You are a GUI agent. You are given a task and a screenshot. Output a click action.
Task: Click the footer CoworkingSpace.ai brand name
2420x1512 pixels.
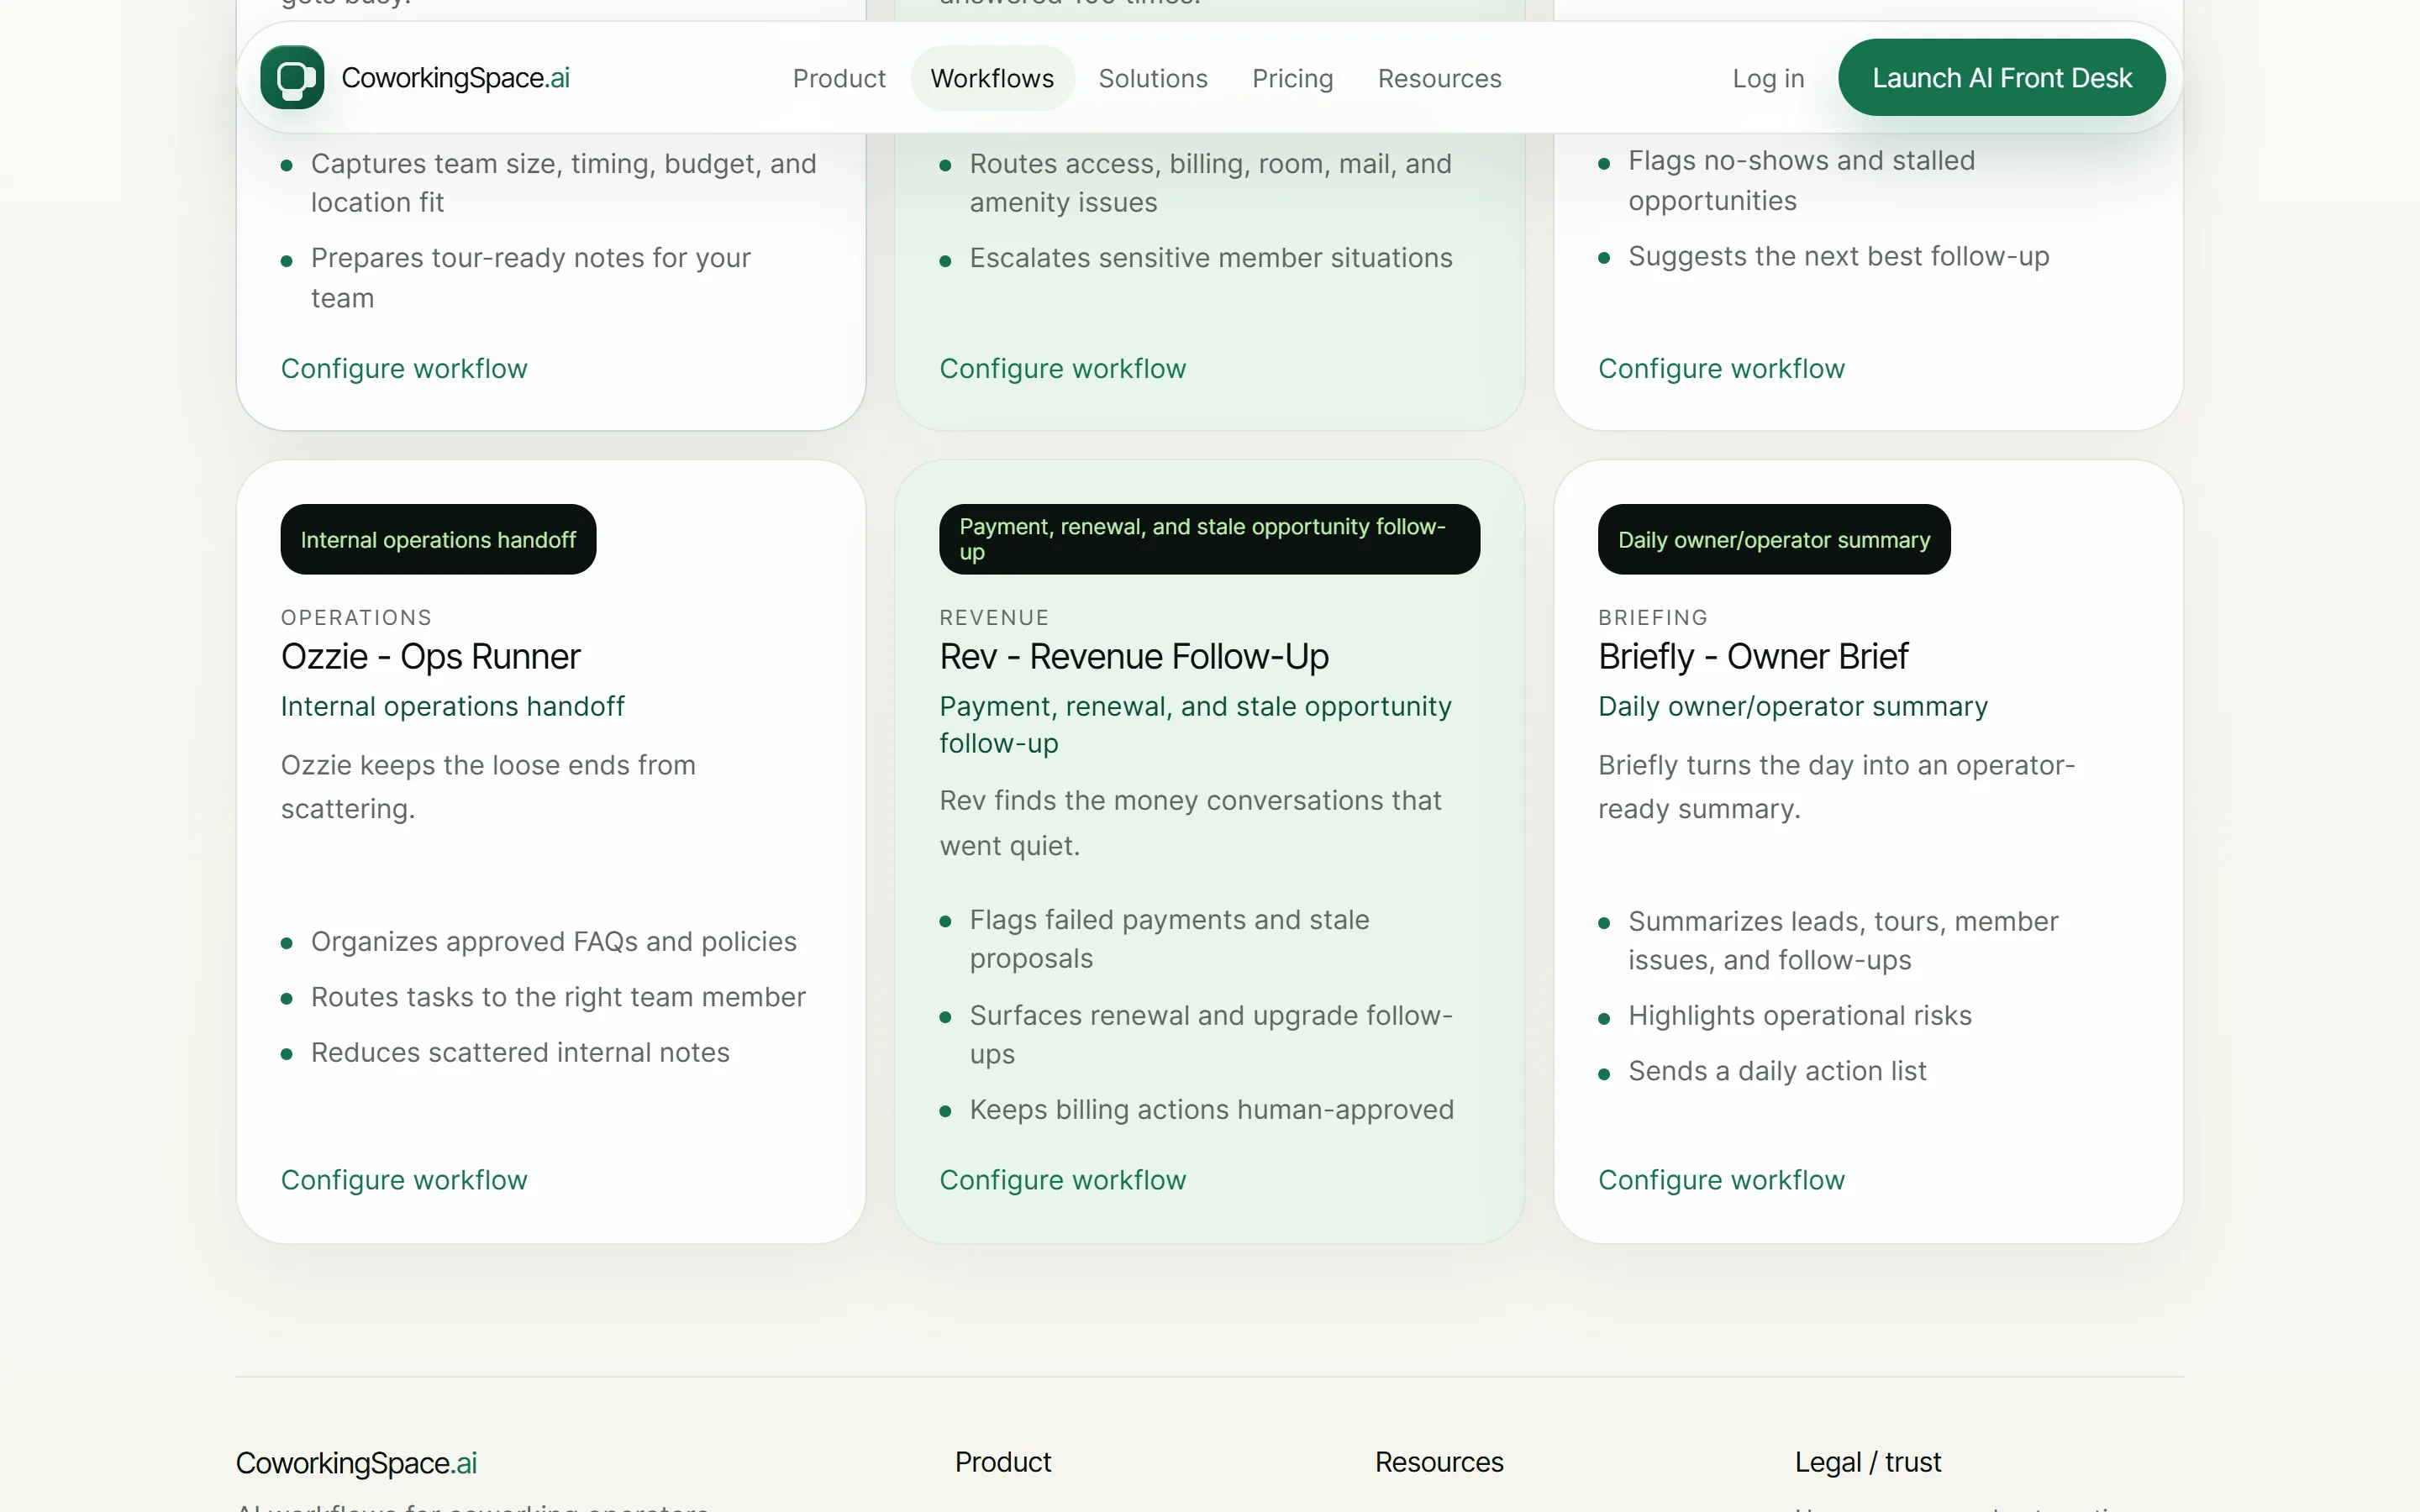click(356, 1463)
